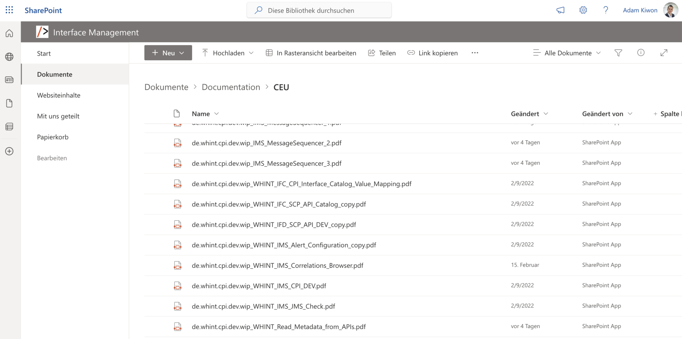The image size is (682, 339).
Task: Open Adam Kiwon profile picture
Action: click(671, 10)
